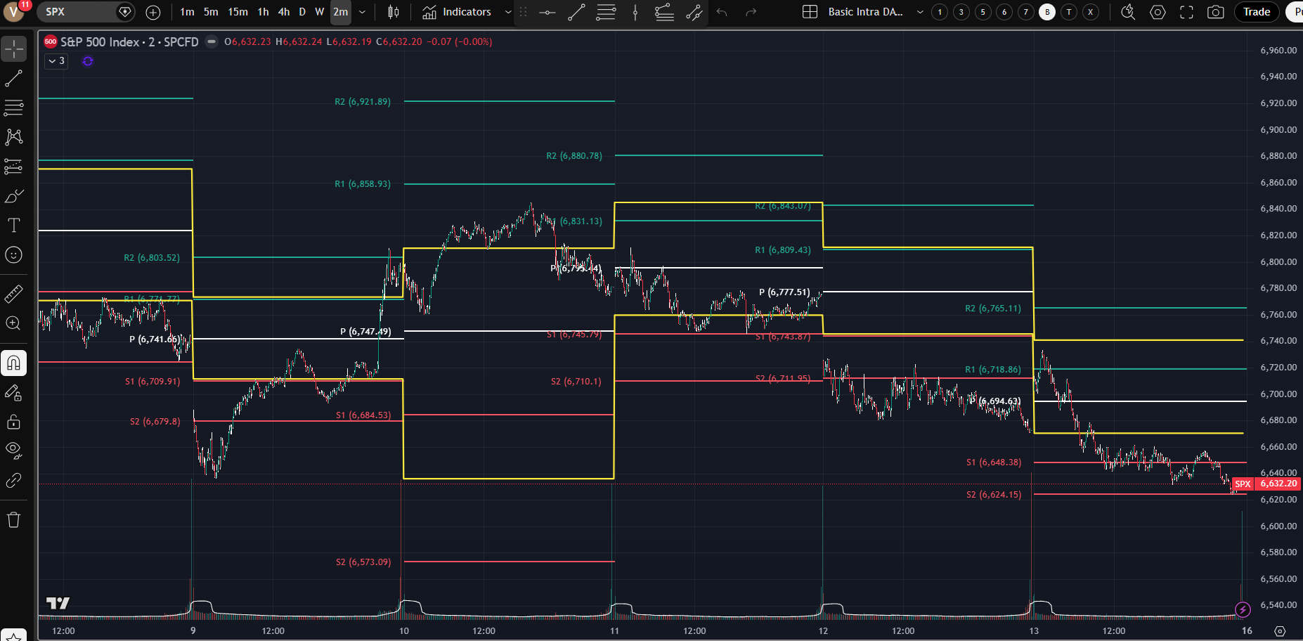Switch to the 15m timeframe
This screenshot has width=1303, height=641.
238,12
